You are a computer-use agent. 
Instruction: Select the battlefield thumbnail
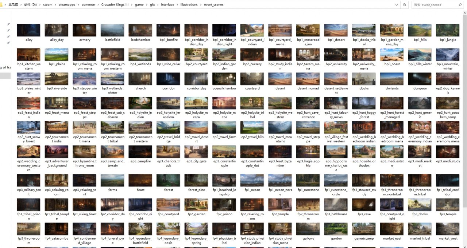coord(113,30)
